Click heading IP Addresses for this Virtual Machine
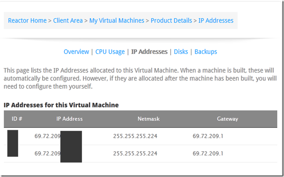The width and height of the screenshot is (284, 177). pyautogui.click(x=61, y=105)
